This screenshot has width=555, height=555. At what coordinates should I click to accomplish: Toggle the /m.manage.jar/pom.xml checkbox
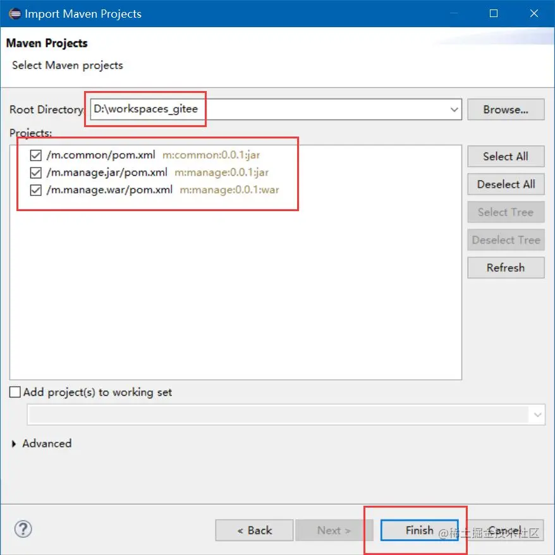click(36, 173)
